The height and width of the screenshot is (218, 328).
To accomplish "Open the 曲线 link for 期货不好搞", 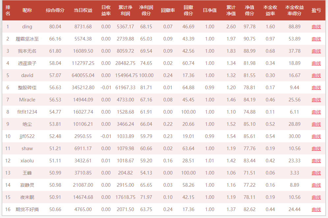I will pos(316,209).
